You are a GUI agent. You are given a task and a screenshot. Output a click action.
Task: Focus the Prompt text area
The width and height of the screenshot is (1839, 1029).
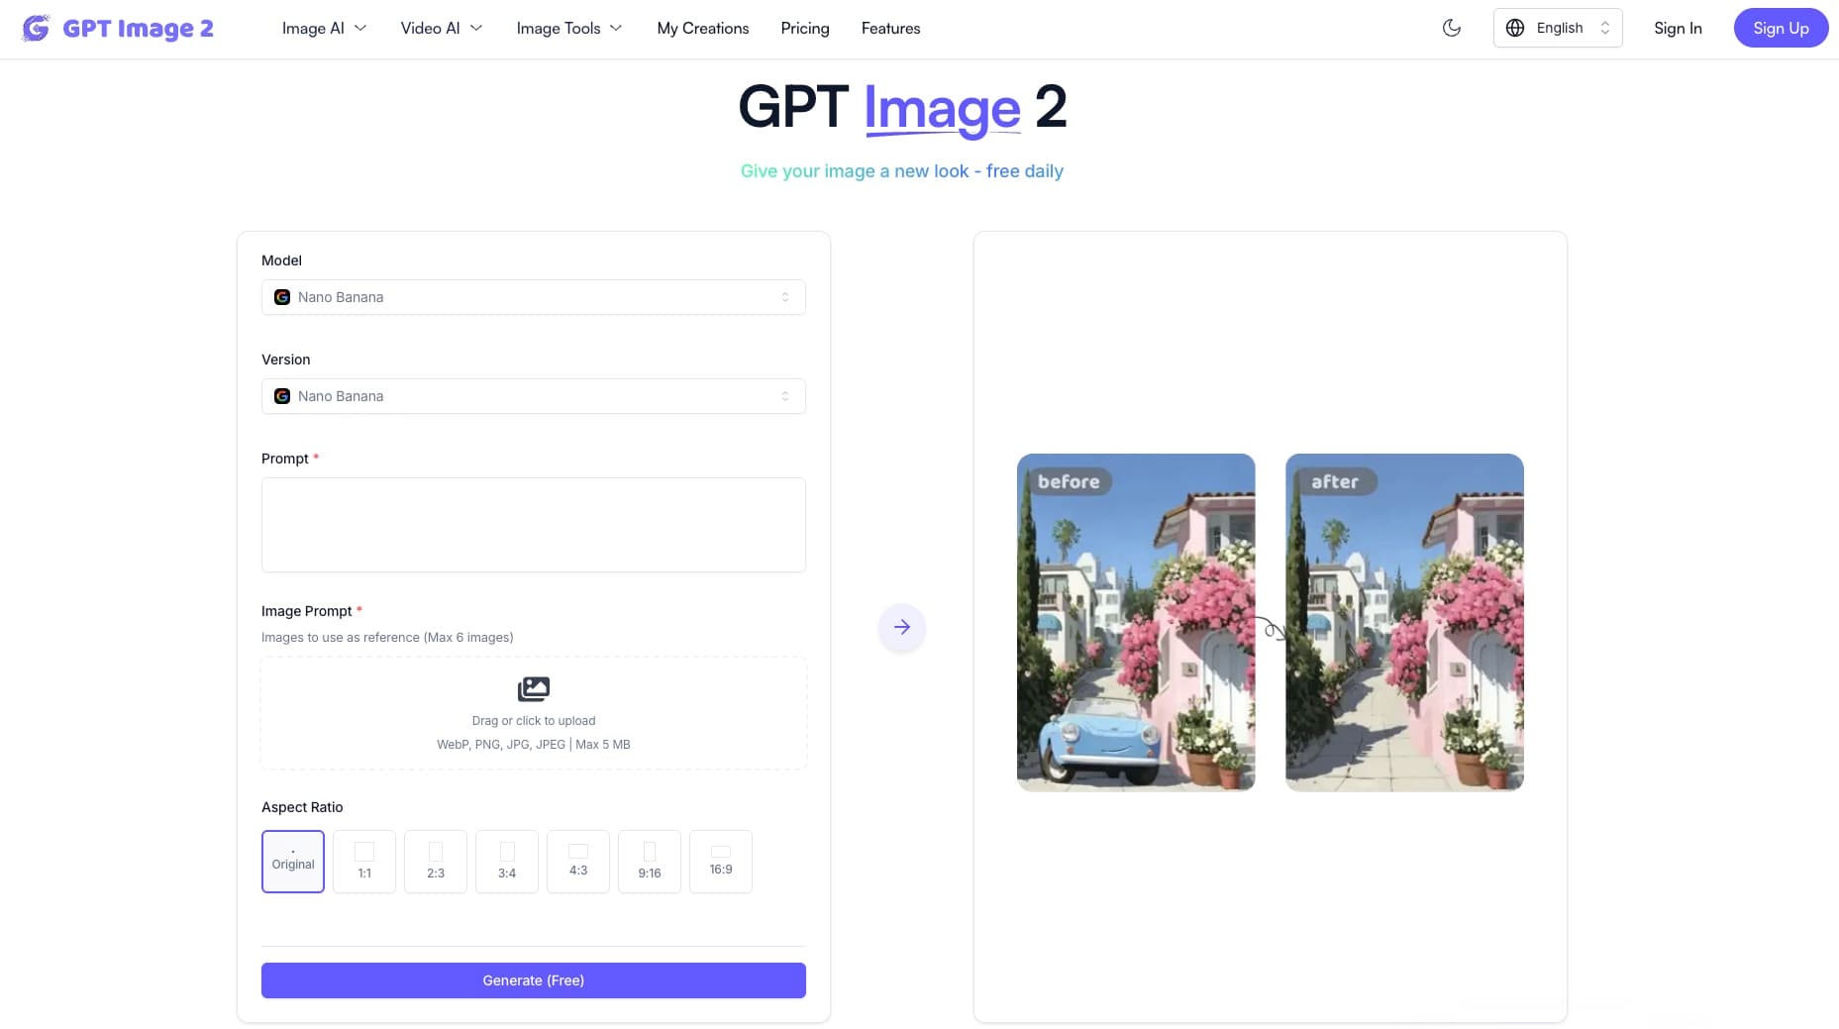point(534,525)
